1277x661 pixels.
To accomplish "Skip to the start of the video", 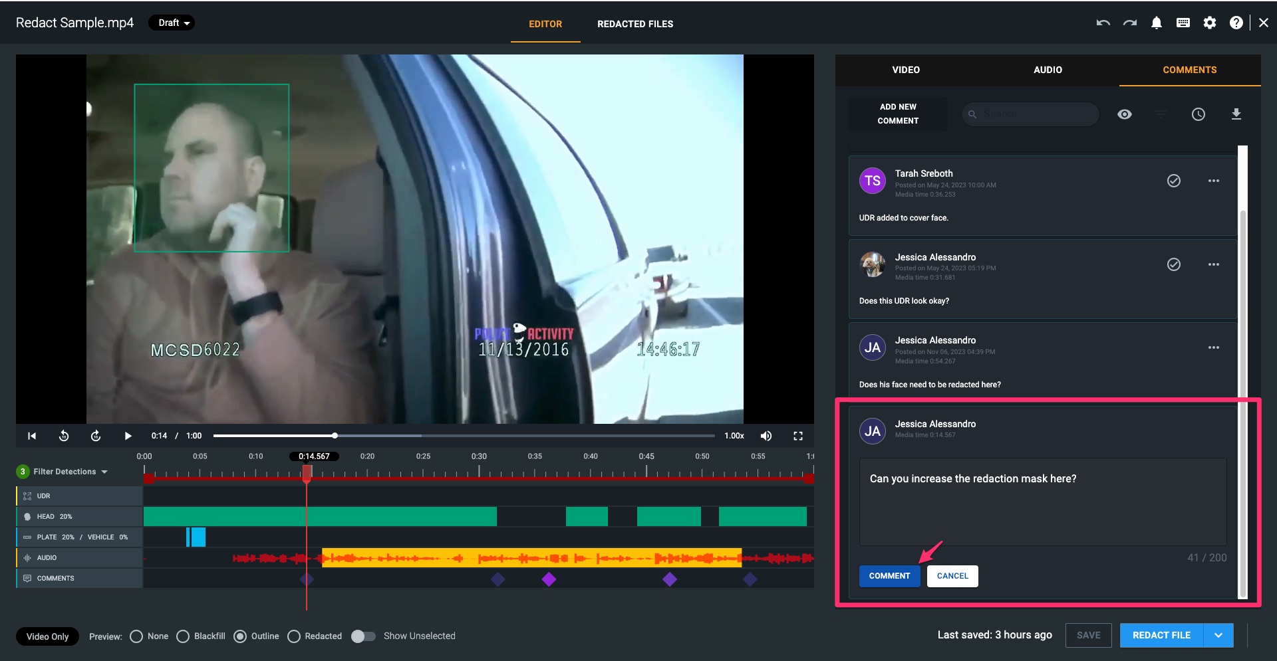I will (32, 436).
